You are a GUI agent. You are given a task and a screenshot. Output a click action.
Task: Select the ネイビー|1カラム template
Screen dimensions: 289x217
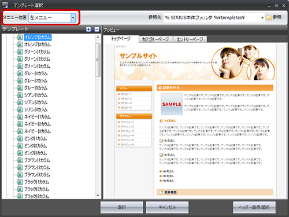tap(38, 117)
